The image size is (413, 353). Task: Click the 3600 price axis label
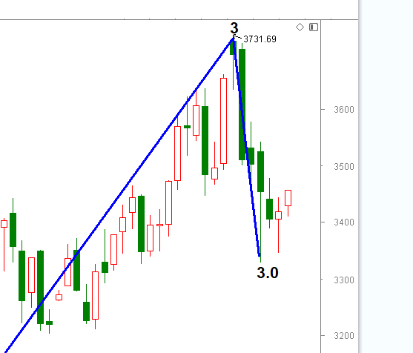click(x=344, y=110)
